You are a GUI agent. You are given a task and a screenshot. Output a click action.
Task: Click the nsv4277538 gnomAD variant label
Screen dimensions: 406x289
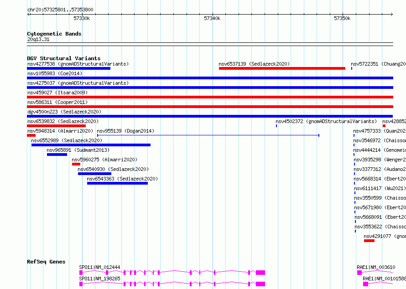[78, 64]
